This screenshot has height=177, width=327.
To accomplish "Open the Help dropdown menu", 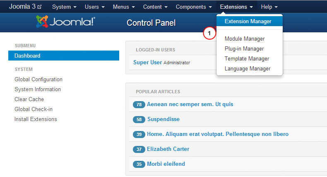I will pyautogui.click(x=269, y=7).
